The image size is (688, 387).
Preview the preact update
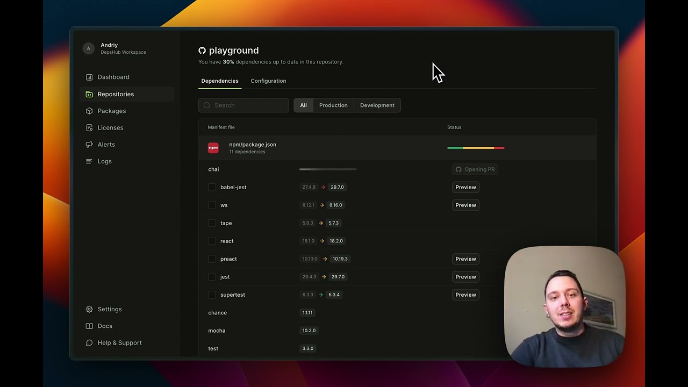[465, 259]
